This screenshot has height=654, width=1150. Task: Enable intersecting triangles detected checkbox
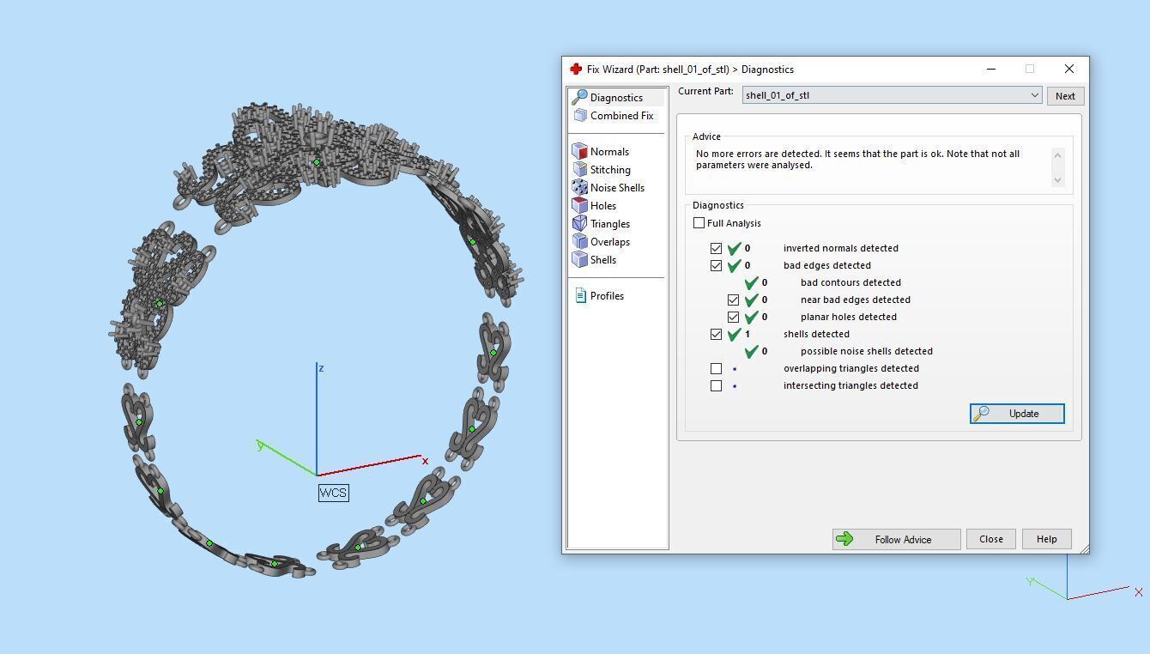tap(717, 385)
